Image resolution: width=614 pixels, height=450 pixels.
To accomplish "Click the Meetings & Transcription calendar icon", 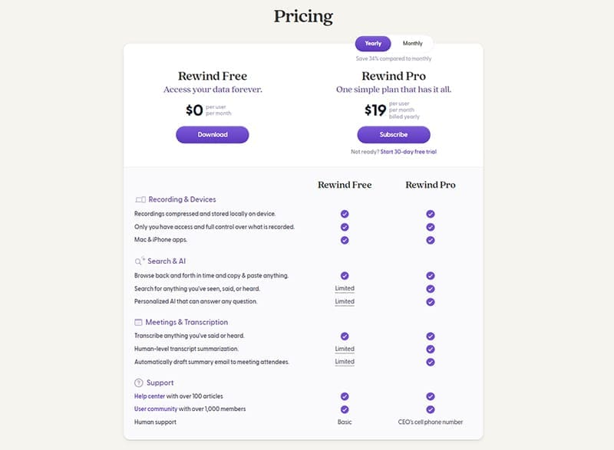I will pos(139,322).
